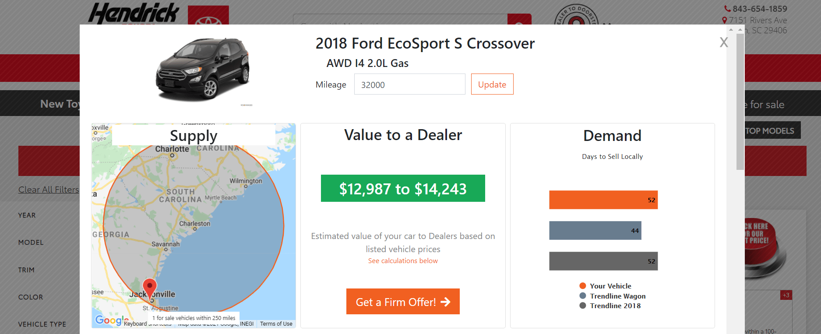Click inside the Mileage input field
The image size is (821, 334).
[409, 84]
